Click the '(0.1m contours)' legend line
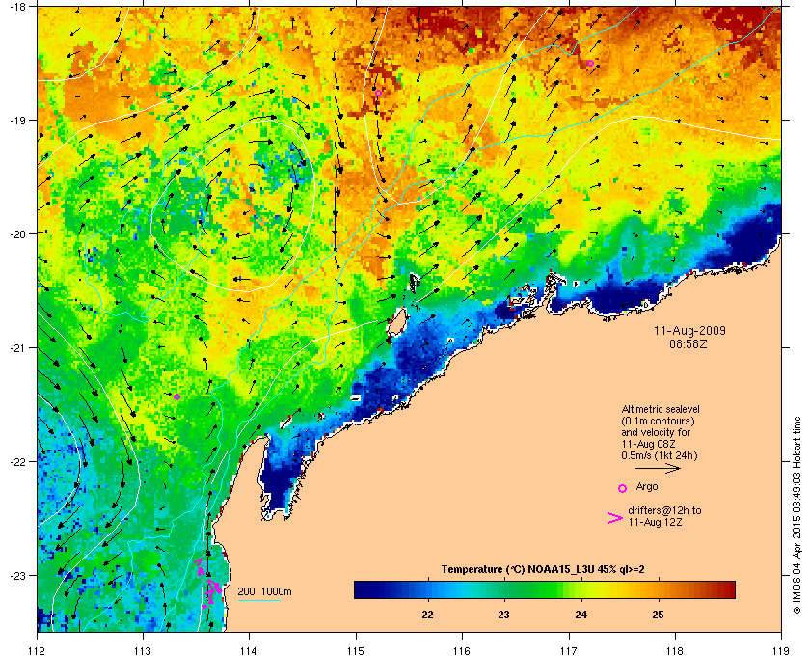810x656 pixels. [658, 421]
